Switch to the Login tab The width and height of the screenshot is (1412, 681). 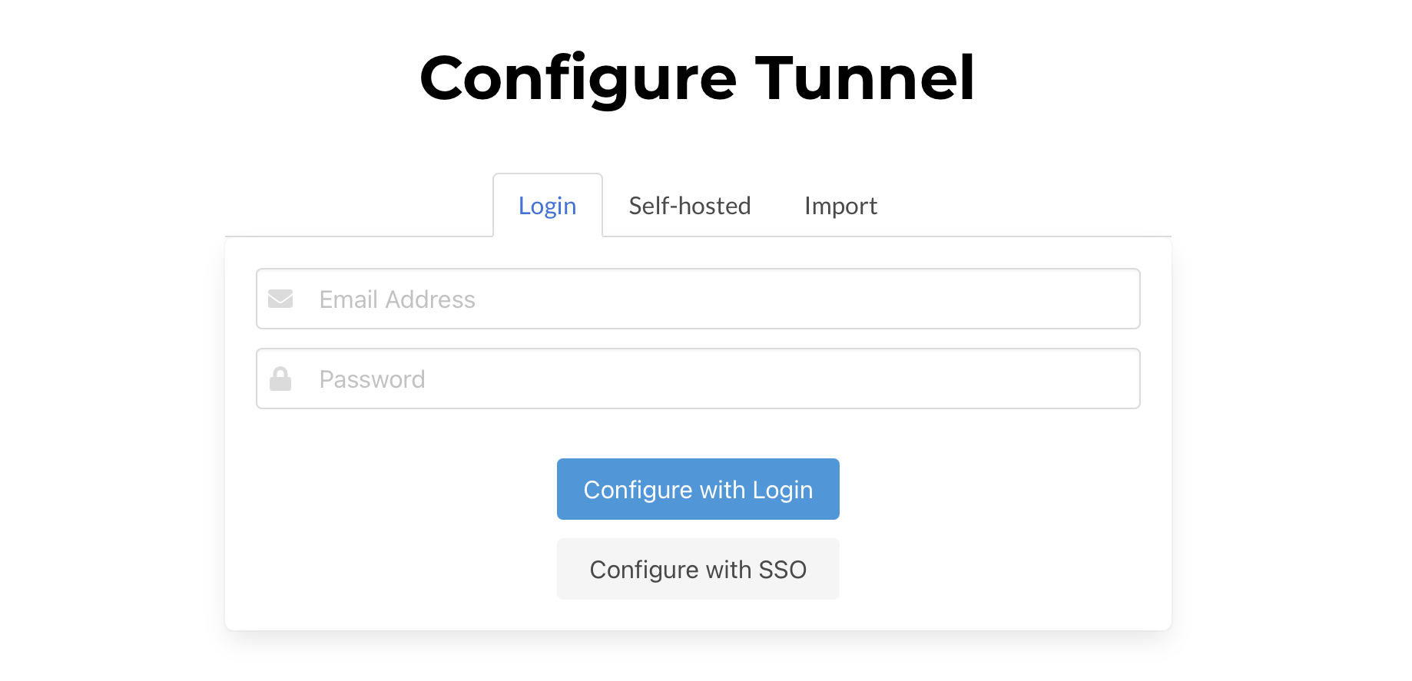pos(547,206)
